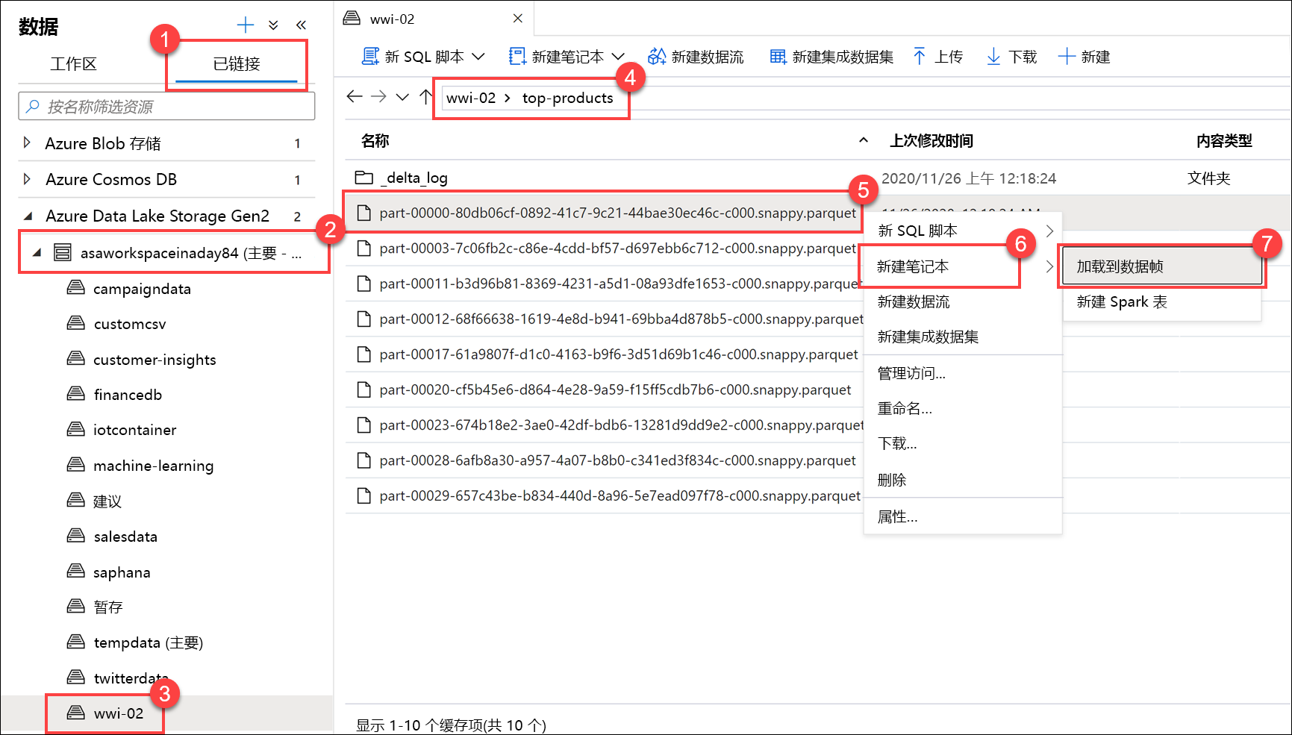Open the recent locations chevron

click(402, 97)
